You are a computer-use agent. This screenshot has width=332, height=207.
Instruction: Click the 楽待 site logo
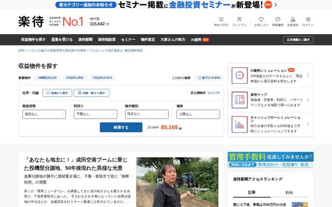pos(31,21)
